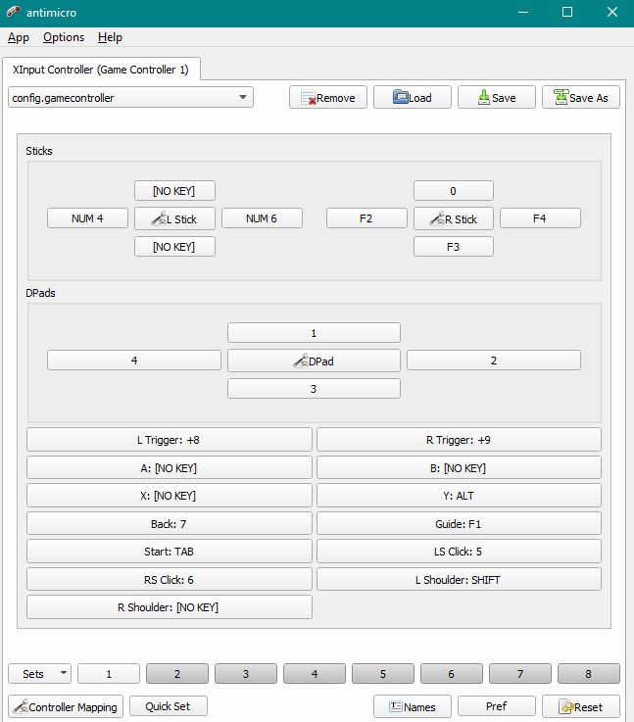Viewport: 634px width, 722px height.
Task: Click the Back: 7 button
Action: click(x=170, y=523)
